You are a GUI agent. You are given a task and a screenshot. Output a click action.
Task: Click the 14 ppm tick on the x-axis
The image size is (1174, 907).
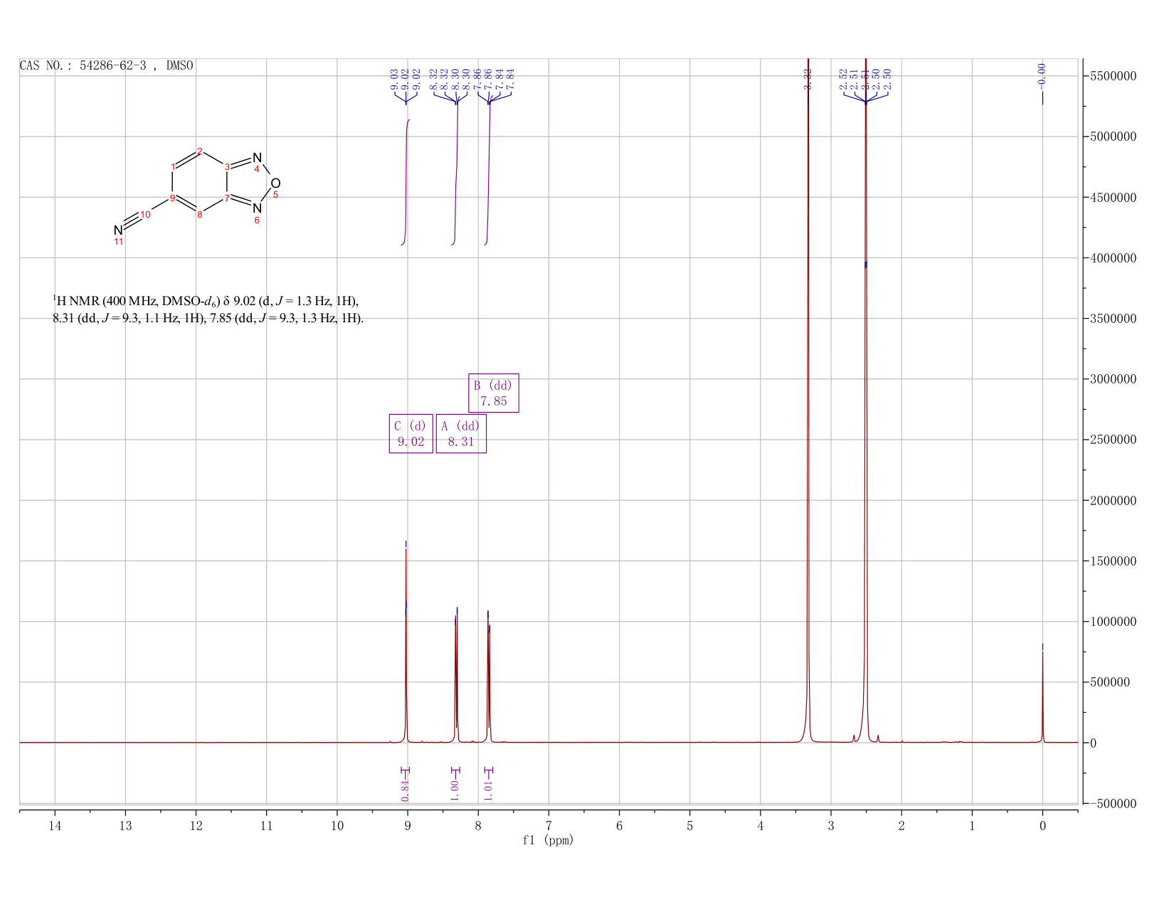(x=55, y=826)
